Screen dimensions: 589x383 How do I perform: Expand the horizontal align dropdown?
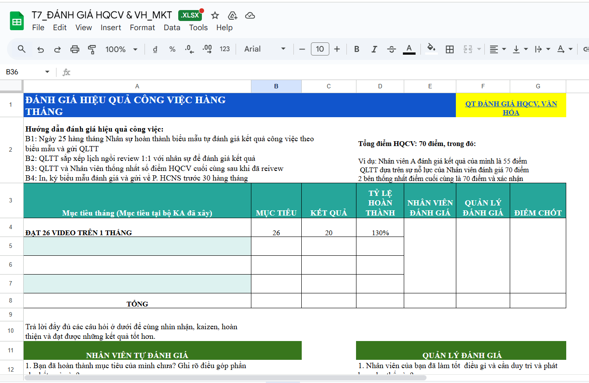497,49
